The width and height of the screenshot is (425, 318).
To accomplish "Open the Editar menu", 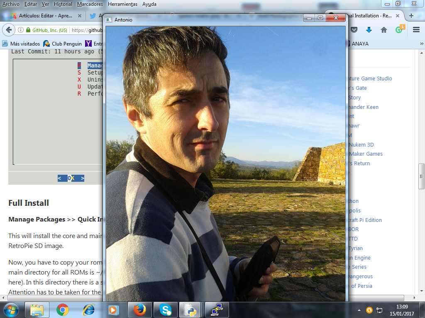I will click(31, 4).
